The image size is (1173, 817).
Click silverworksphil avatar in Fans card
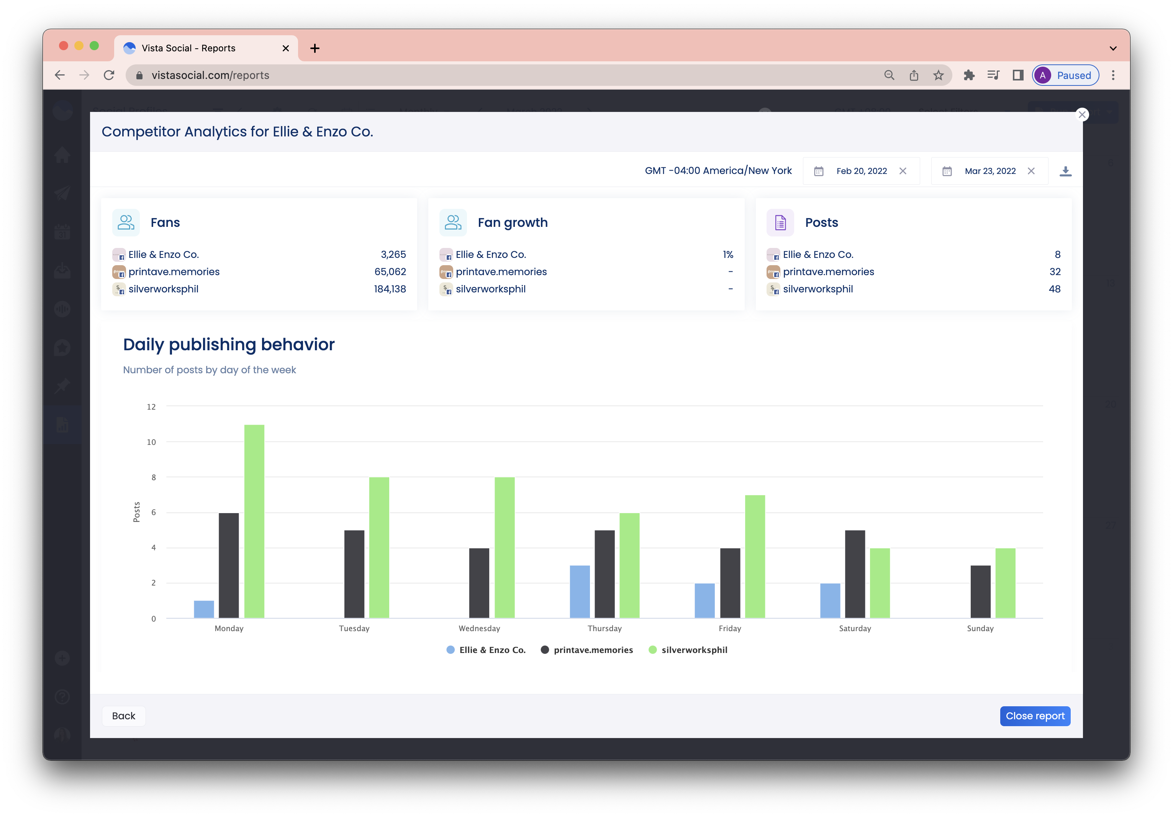pos(118,289)
